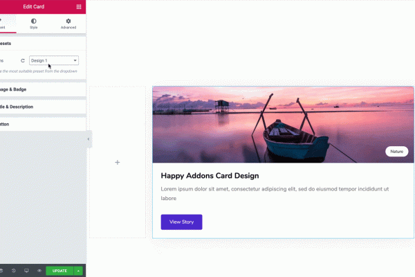This screenshot has width=415, height=277.
Task: Open the Navigator icon in bottom bar
Action: coord(1,271)
